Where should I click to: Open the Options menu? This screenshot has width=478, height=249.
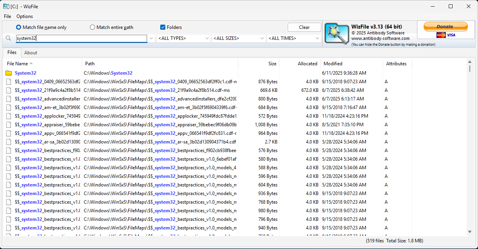25,16
